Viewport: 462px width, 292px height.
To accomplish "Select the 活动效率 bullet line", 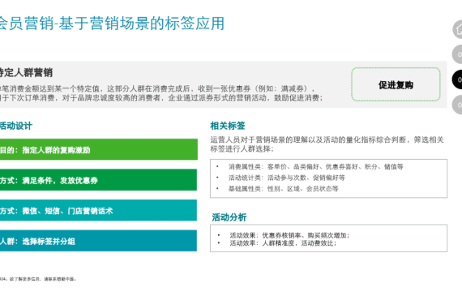I will pos(283,243).
